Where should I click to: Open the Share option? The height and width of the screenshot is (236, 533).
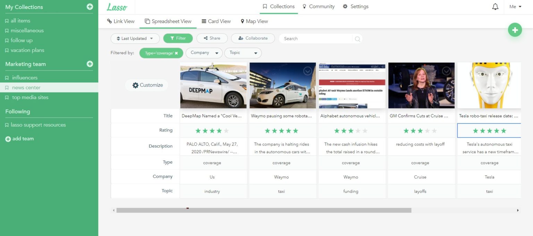(212, 38)
